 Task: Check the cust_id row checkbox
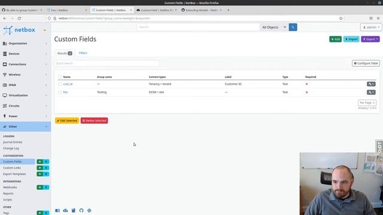tap(60, 84)
